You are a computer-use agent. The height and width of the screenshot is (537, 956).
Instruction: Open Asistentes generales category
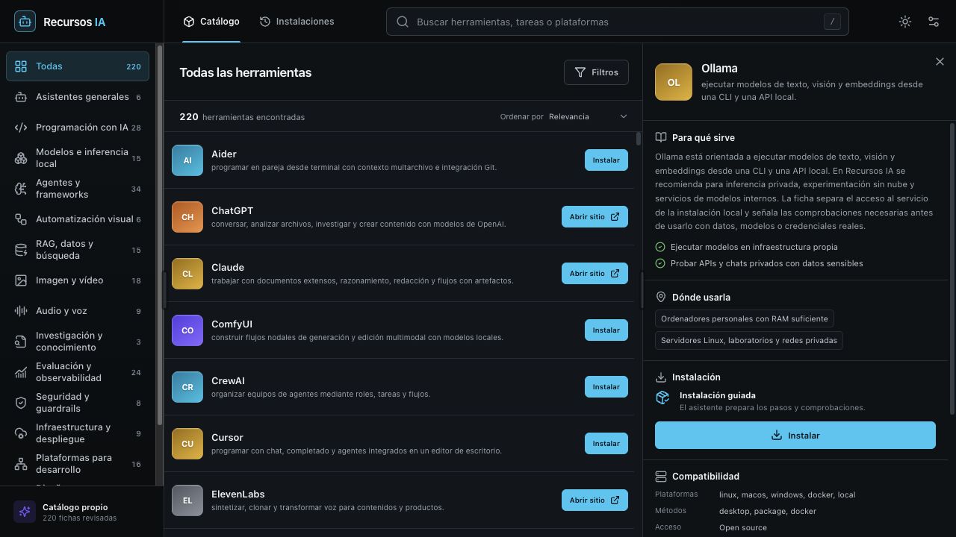(x=78, y=97)
